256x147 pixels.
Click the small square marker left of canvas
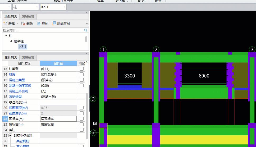[95, 123]
